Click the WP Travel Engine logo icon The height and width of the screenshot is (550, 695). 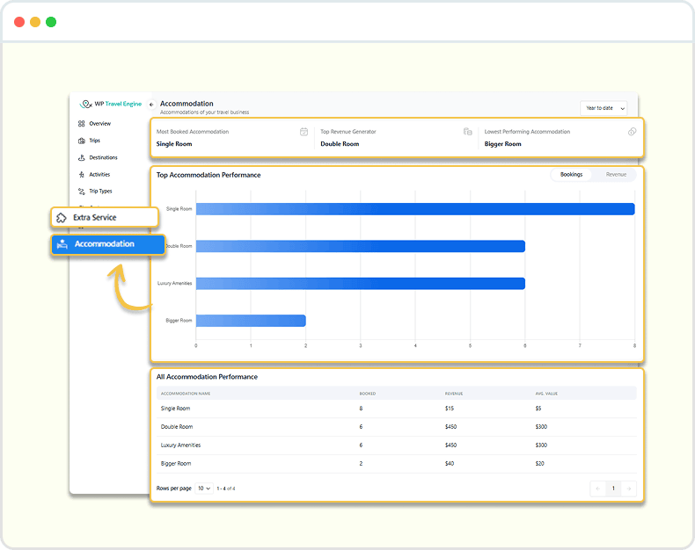(85, 104)
